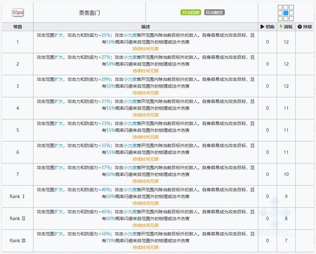Click 持续时间无限 in the level 1 row
This screenshot has width=316, height=254.
tap(145, 49)
